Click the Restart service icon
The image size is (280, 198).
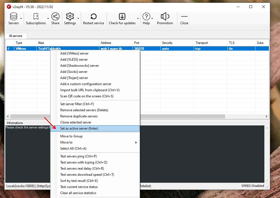point(93,17)
